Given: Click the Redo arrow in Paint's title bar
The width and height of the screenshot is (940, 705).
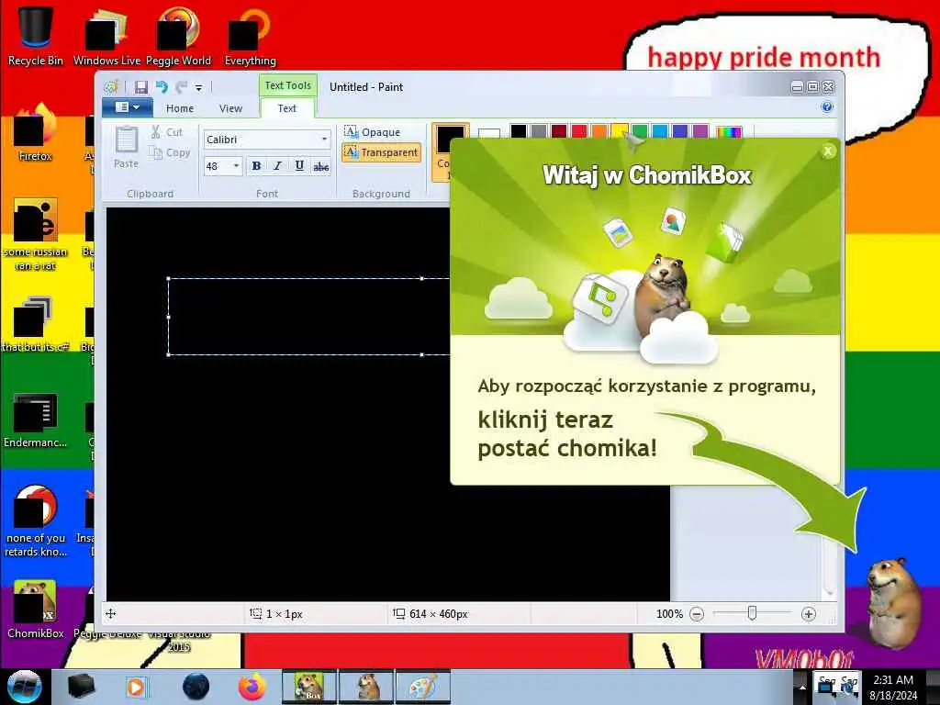Looking at the screenshot, I should coord(181,87).
